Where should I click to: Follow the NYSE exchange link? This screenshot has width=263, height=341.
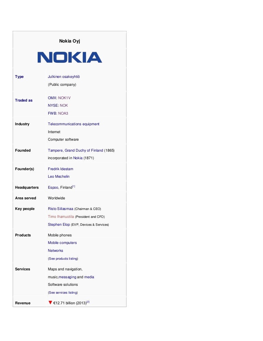click(x=53, y=106)
